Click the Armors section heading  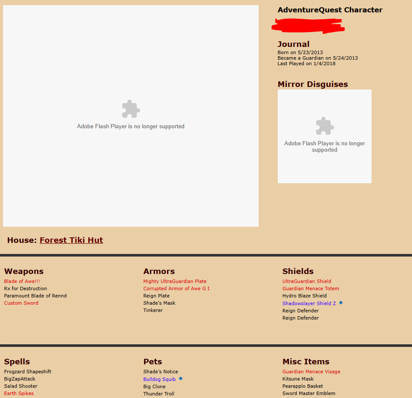[x=159, y=271]
